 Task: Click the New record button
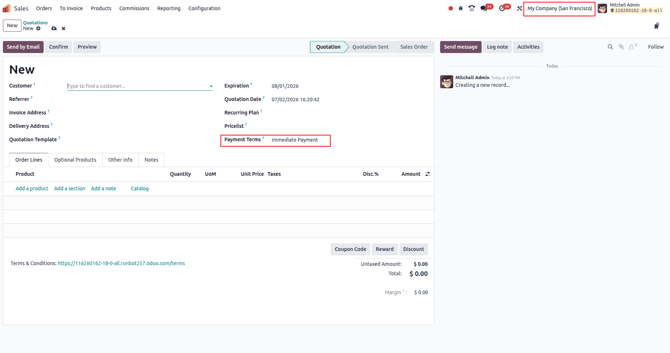click(x=12, y=25)
